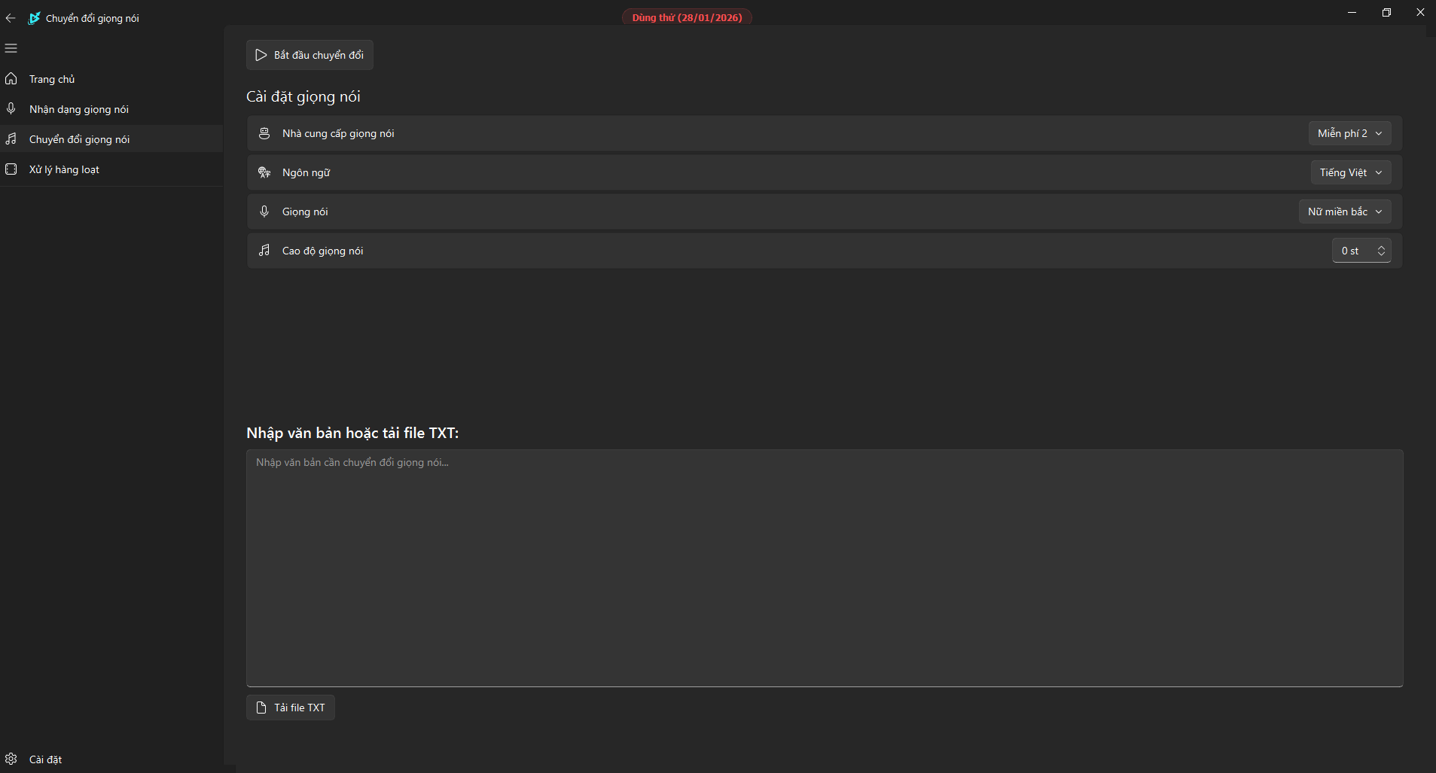
Task: Select Nhận dạng giọng nói menu item
Action: [79, 109]
